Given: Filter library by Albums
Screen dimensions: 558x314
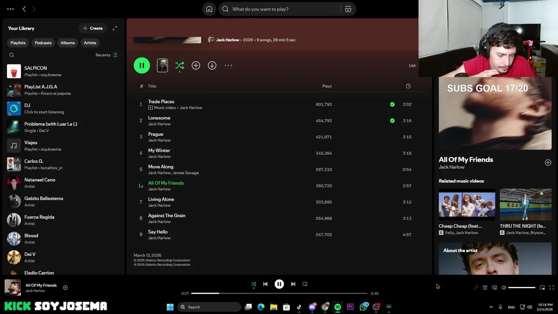Looking at the screenshot, I should [x=68, y=43].
